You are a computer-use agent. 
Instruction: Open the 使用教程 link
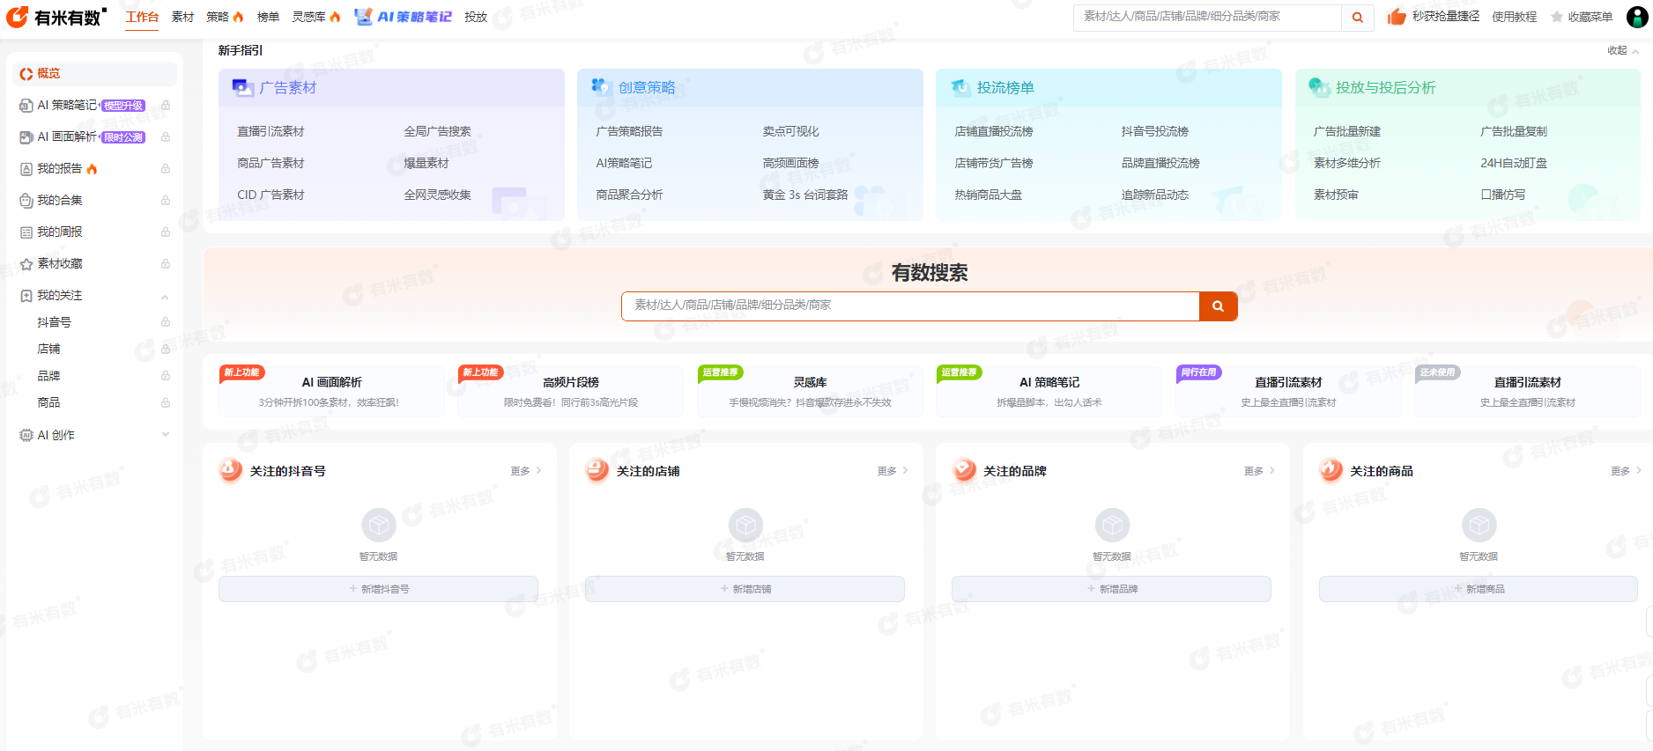(1514, 17)
